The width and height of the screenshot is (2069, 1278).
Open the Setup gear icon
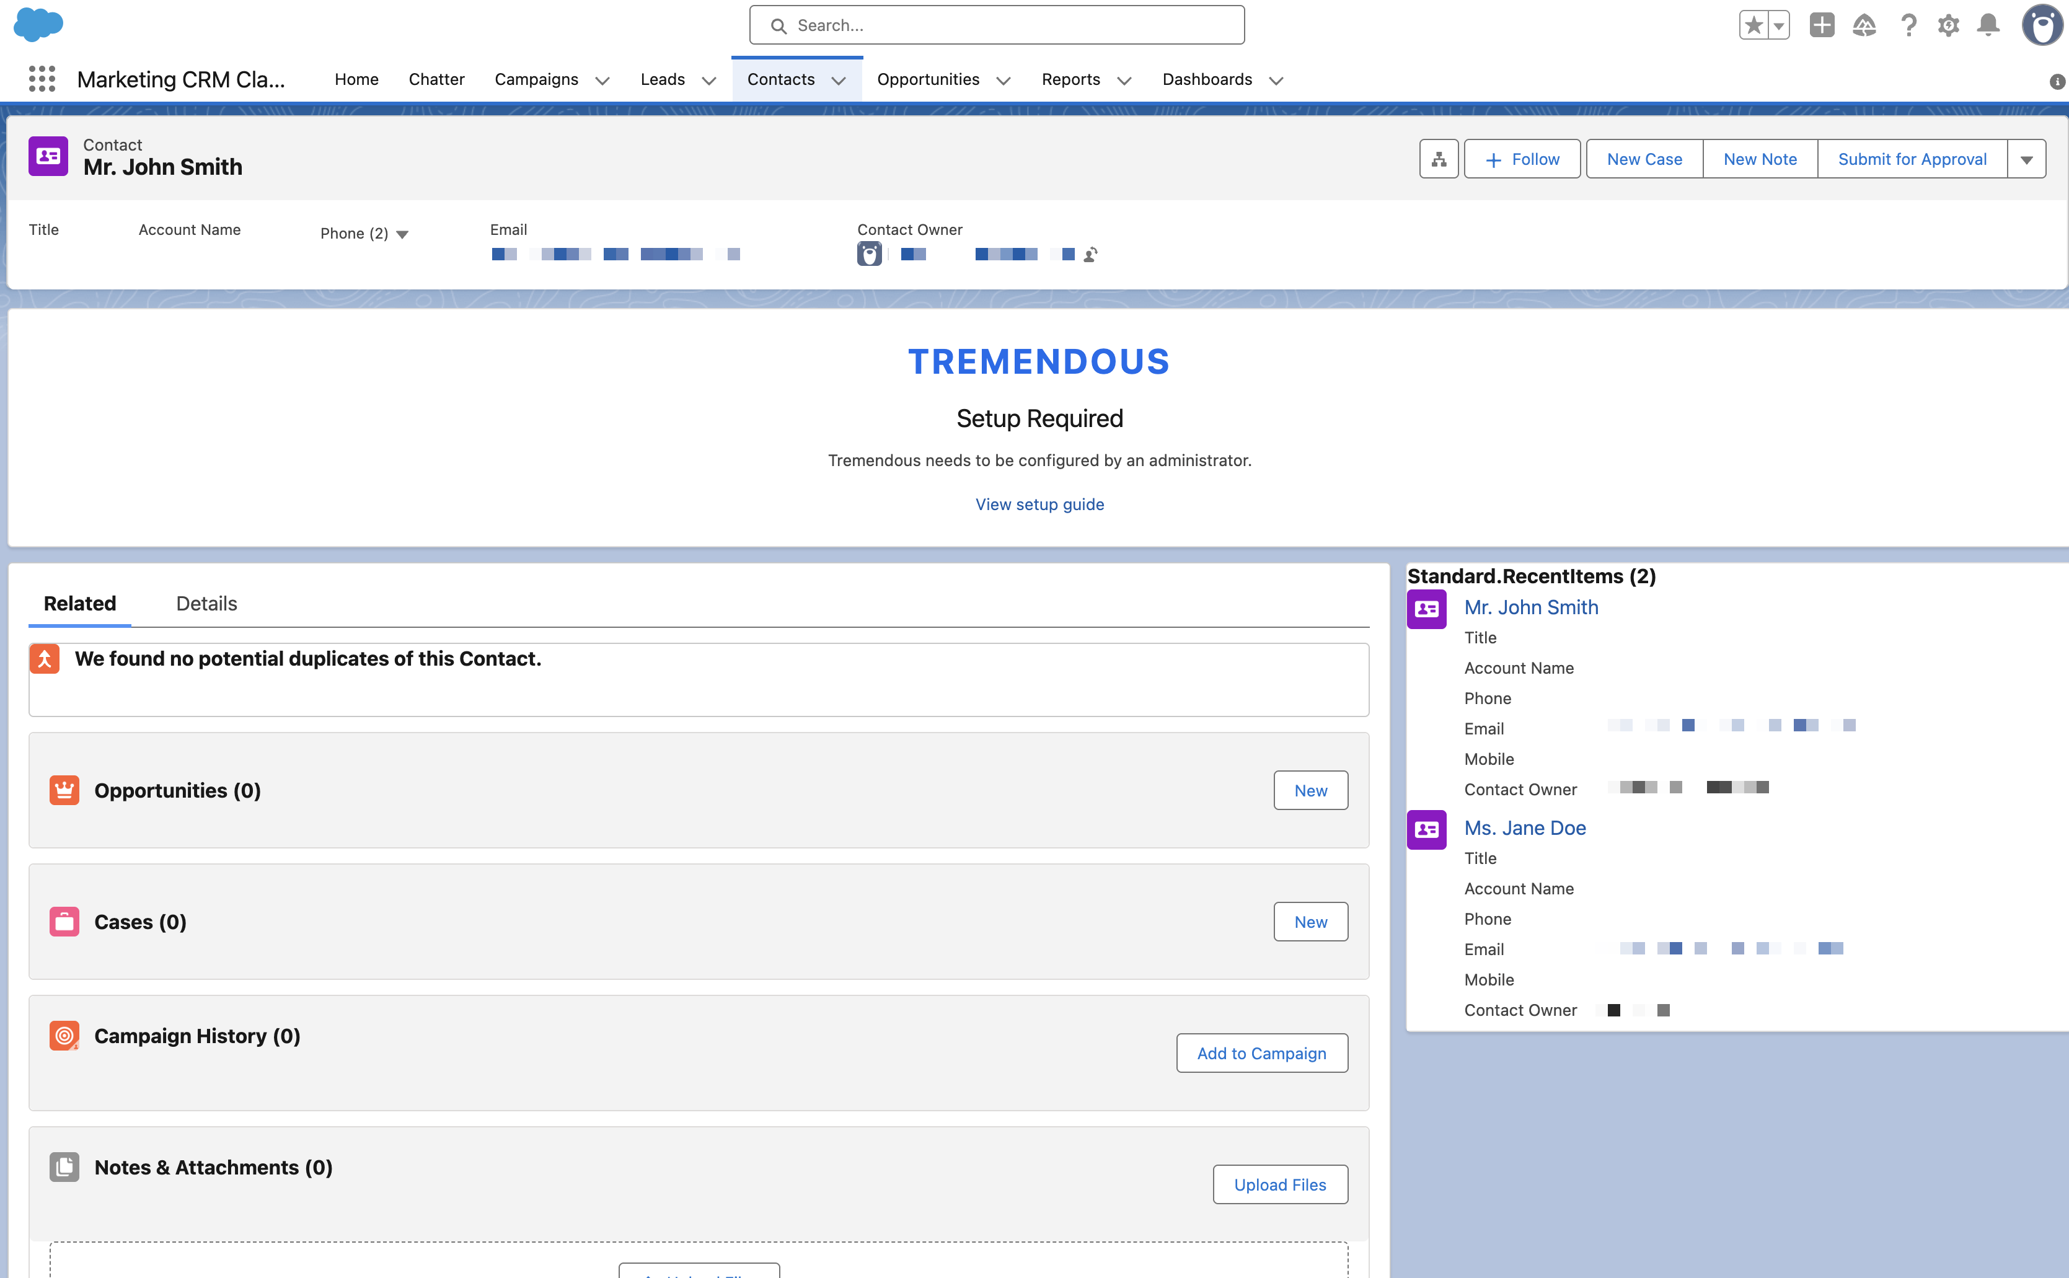[1948, 25]
